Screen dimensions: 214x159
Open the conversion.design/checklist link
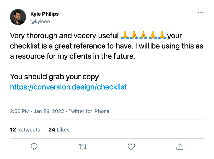pos(68,87)
